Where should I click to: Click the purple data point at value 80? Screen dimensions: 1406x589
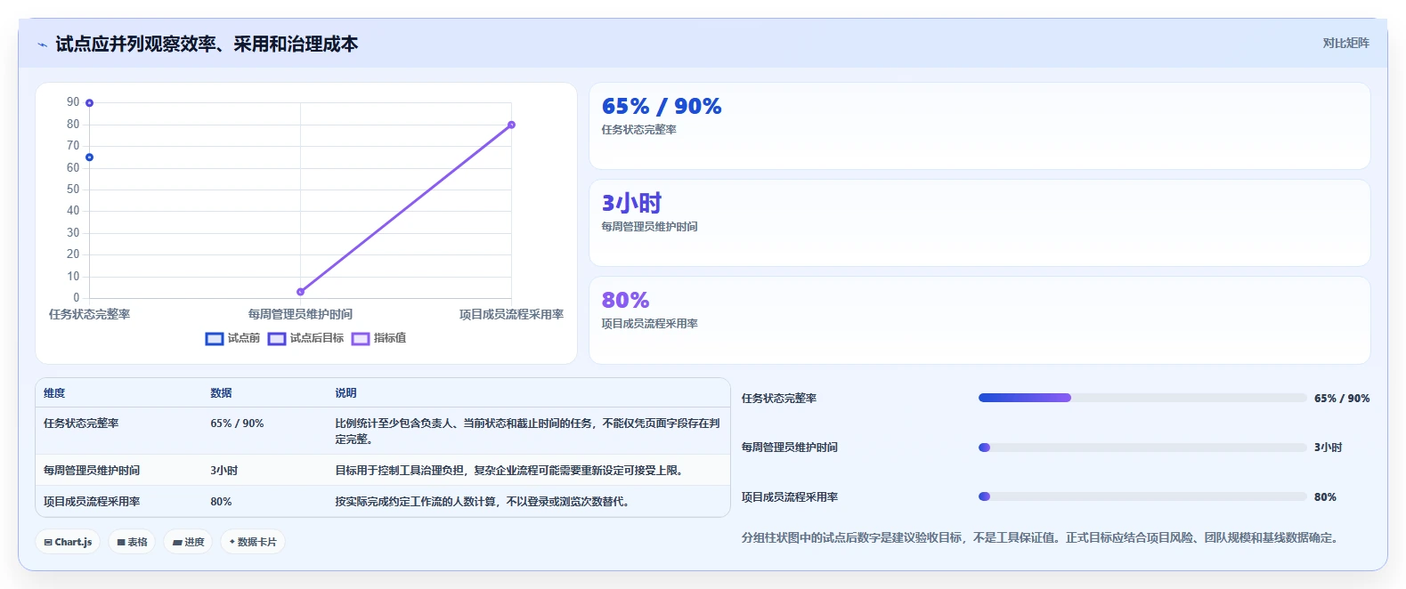pyautogui.click(x=511, y=125)
